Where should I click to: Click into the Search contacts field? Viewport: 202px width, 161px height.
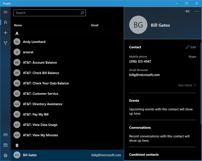(49, 13)
